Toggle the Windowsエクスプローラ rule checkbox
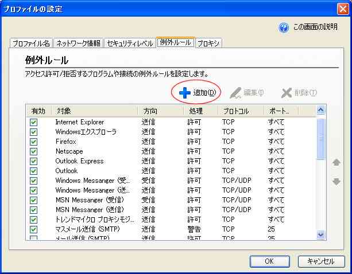 33,132
